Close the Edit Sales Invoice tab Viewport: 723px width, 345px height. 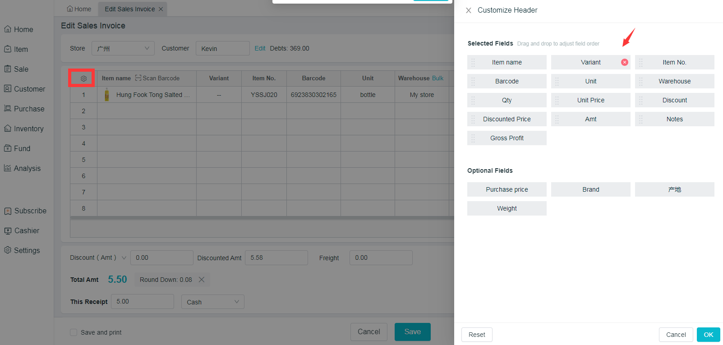point(161,9)
